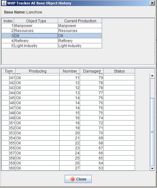Select the turn 360 history row
Viewport: 157px width, 188px height.
(68, 168)
